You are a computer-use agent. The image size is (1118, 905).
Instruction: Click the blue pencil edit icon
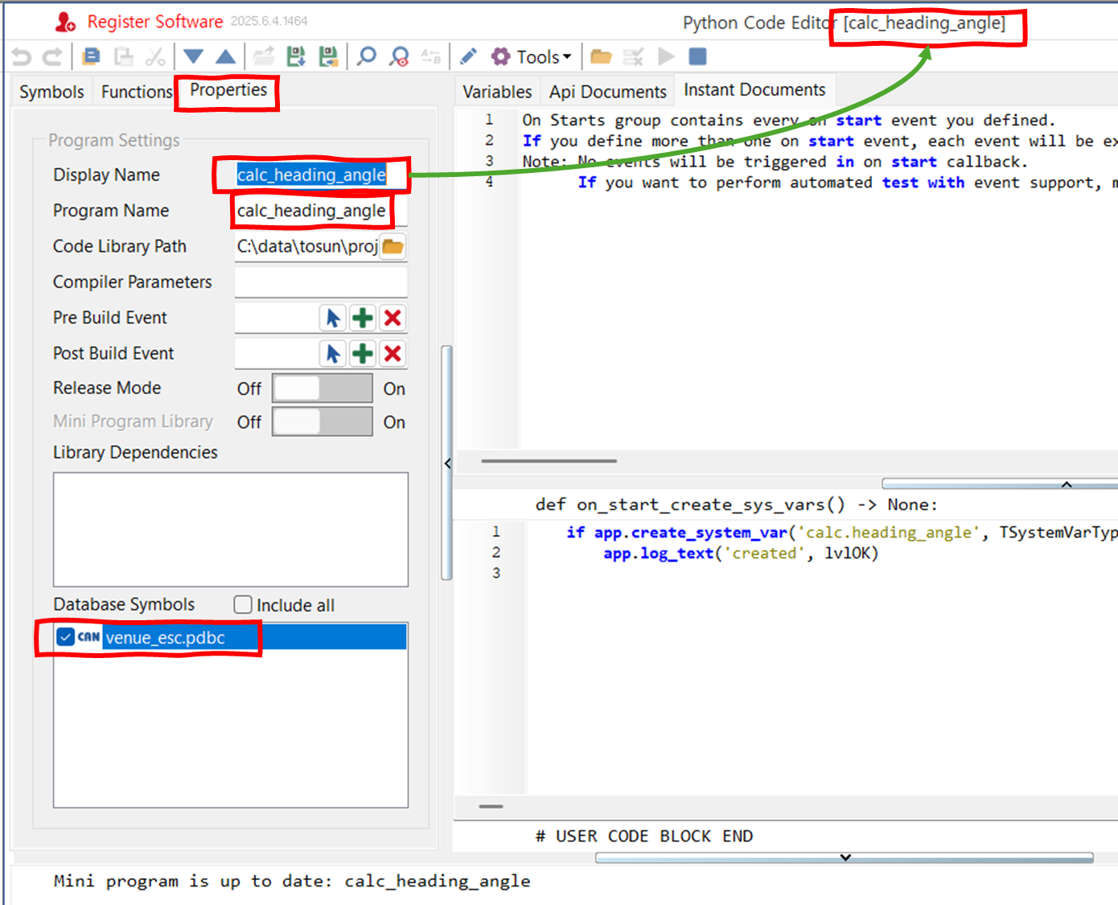pyautogui.click(x=468, y=56)
